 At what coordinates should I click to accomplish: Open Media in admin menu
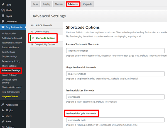(x=9, y=10)
